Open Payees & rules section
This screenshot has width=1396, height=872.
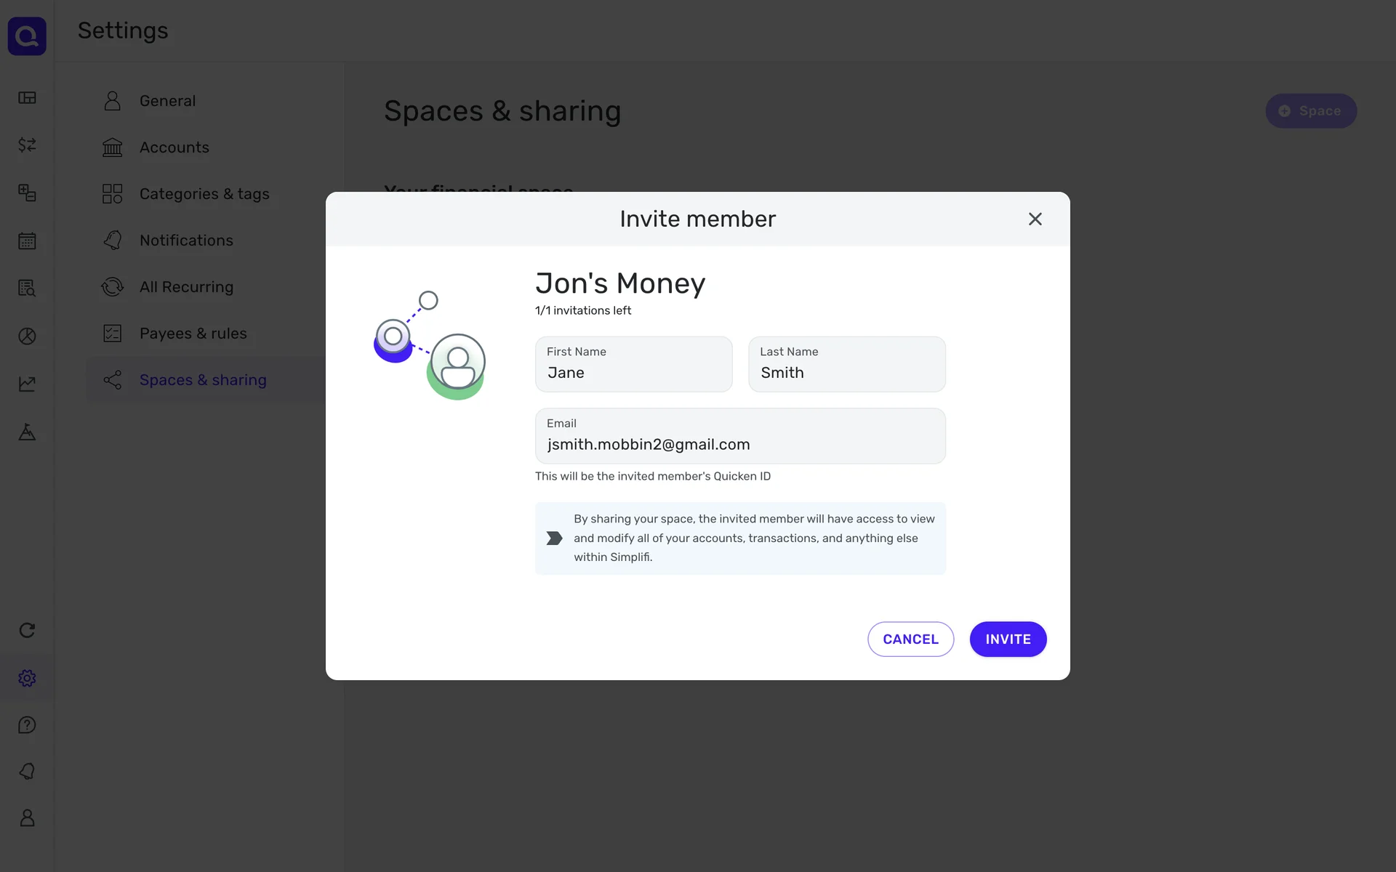click(193, 334)
